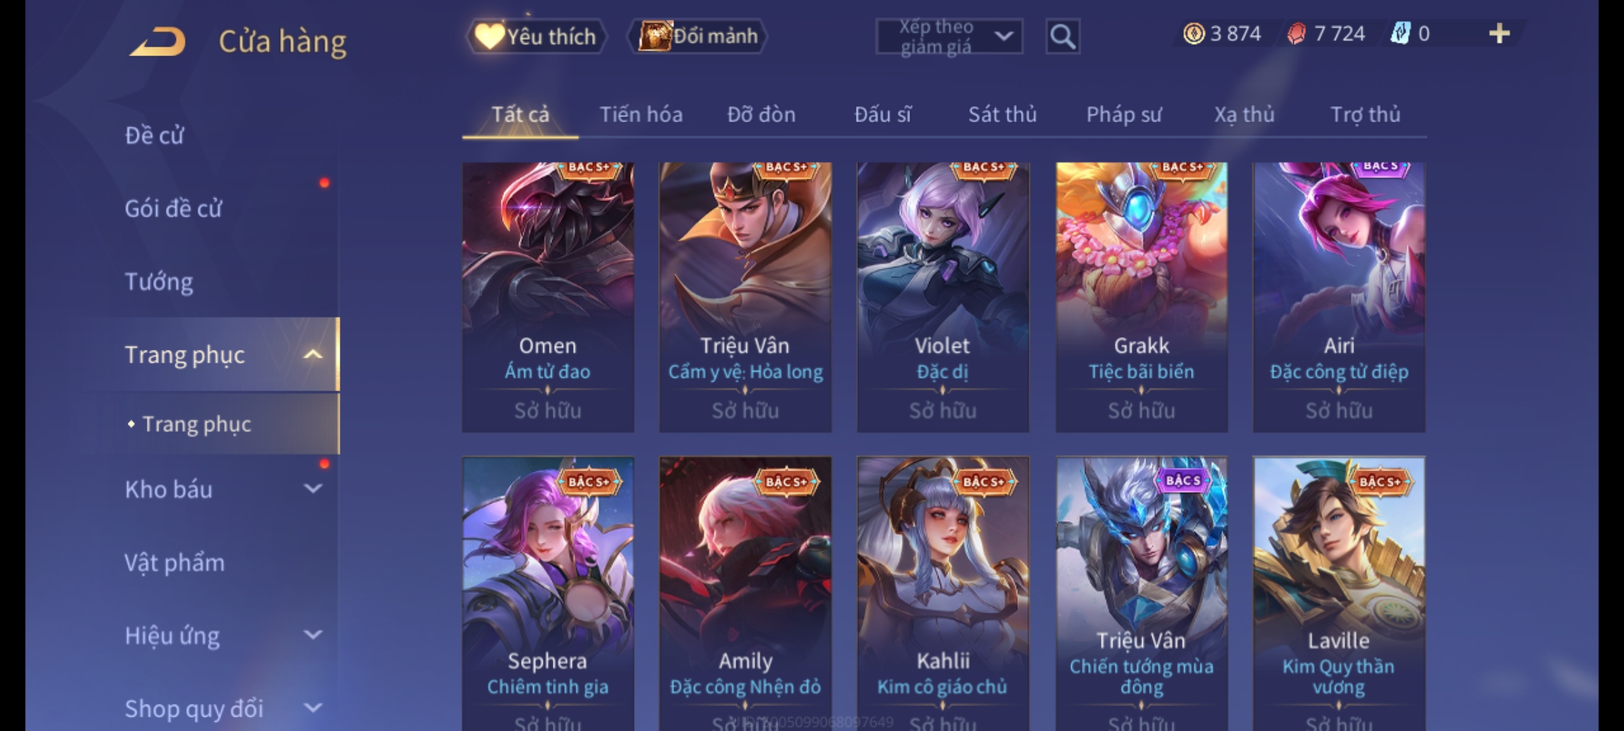The height and width of the screenshot is (731, 1624).
Task: Open Gói đề cử in sidebar
Action: 173,208
